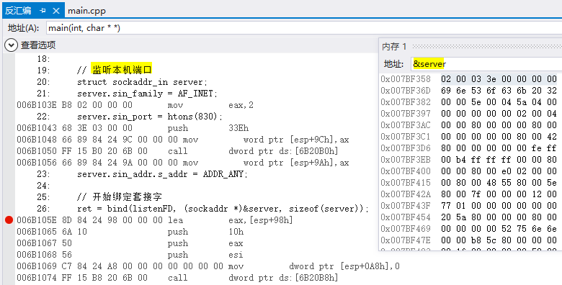Click line server.sin_port = htons(830)

point(150,117)
